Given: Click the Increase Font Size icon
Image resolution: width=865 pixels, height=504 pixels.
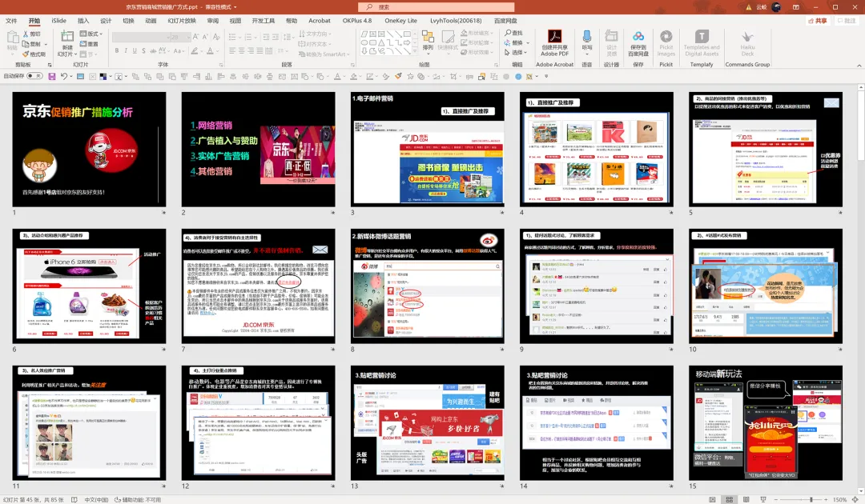Looking at the screenshot, I should pyautogui.click(x=197, y=37).
